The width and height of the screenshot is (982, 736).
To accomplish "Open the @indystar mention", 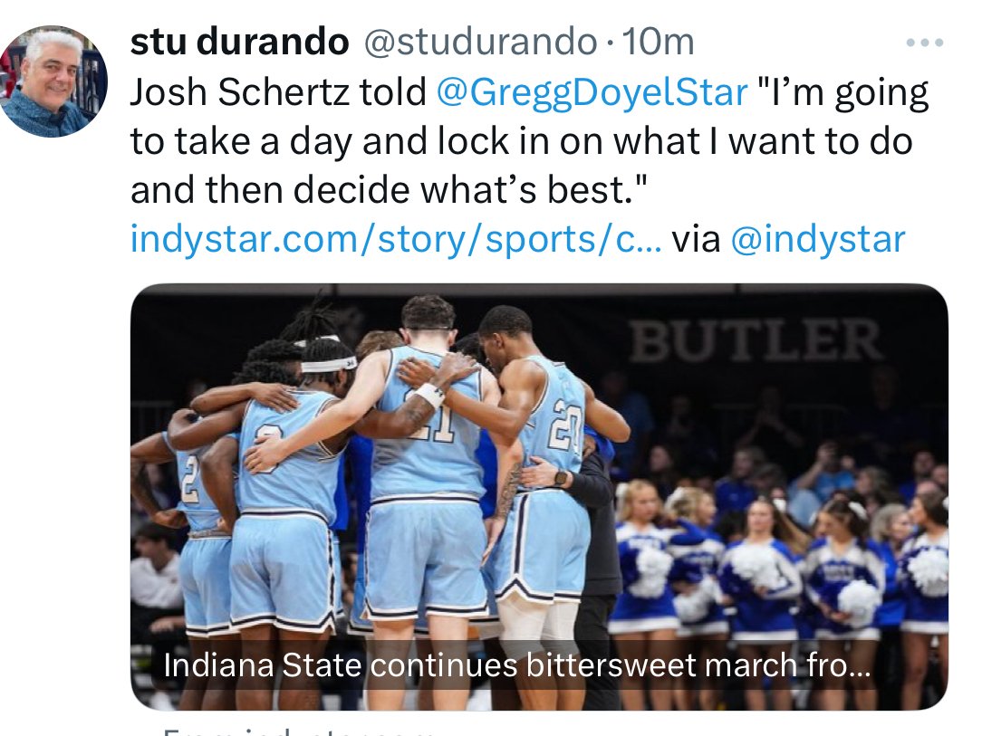I will (x=818, y=240).
